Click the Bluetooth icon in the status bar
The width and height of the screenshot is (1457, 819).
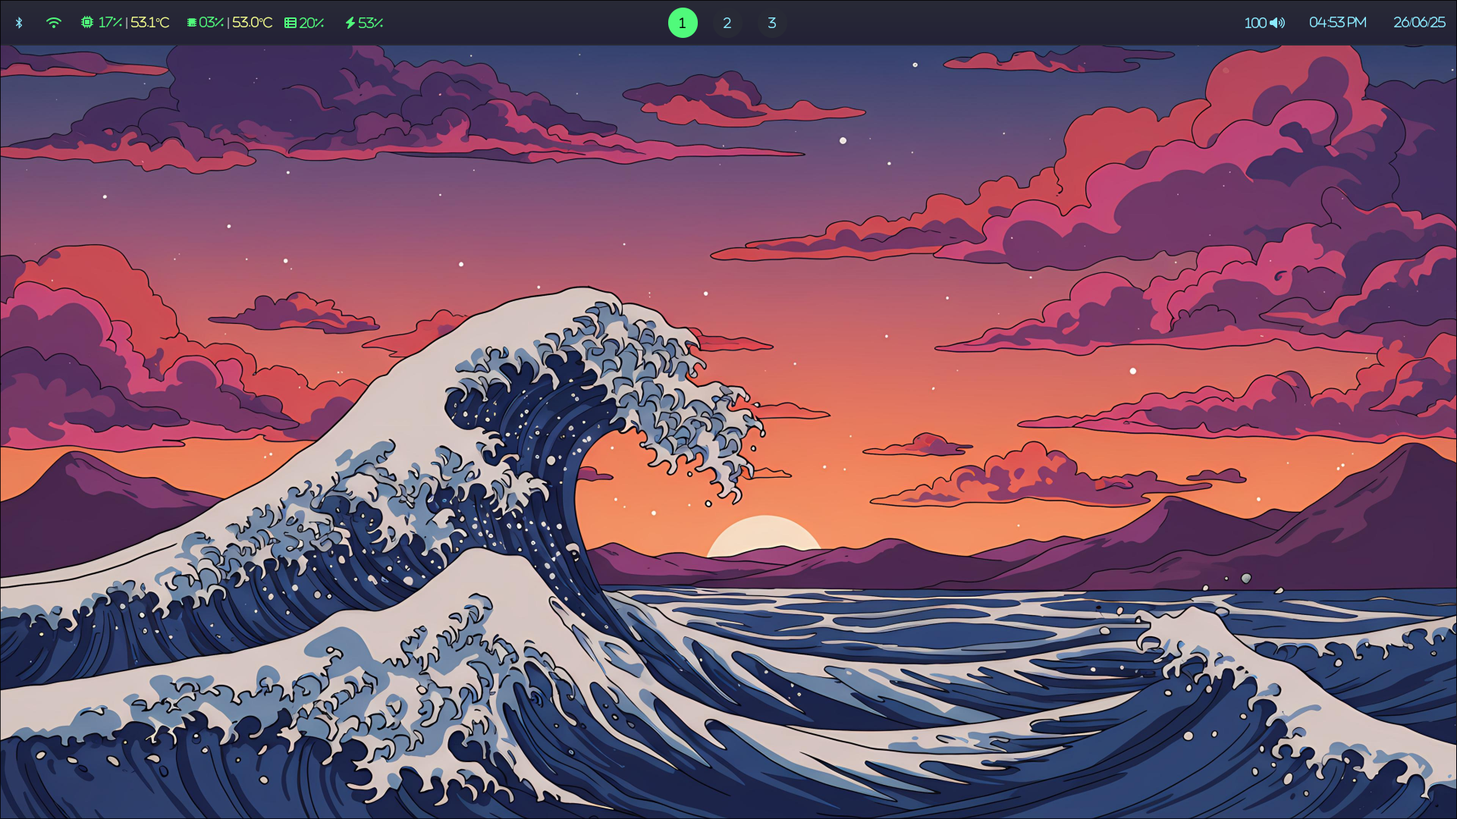(18, 22)
